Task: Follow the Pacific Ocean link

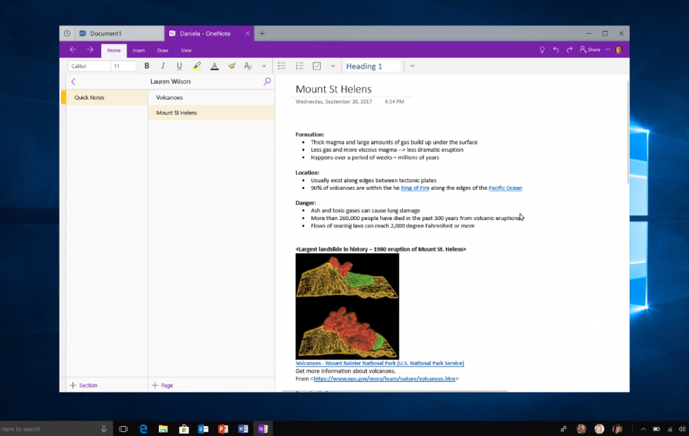Action: click(506, 188)
